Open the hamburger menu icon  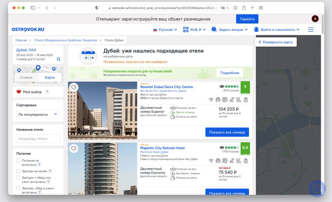(x=311, y=30)
